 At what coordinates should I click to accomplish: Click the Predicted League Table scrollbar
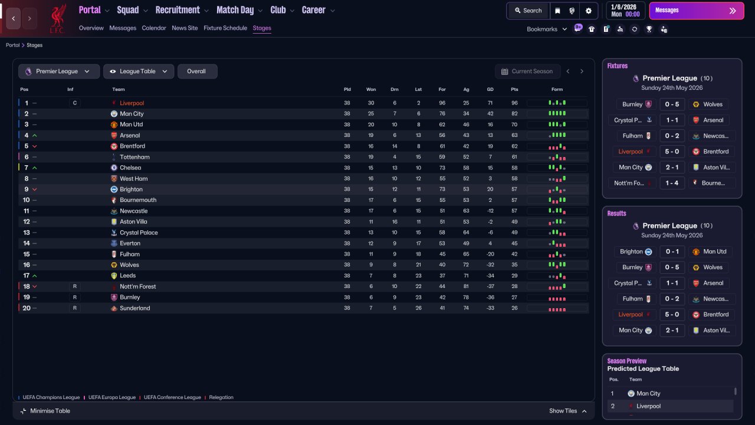click(735, 391)
